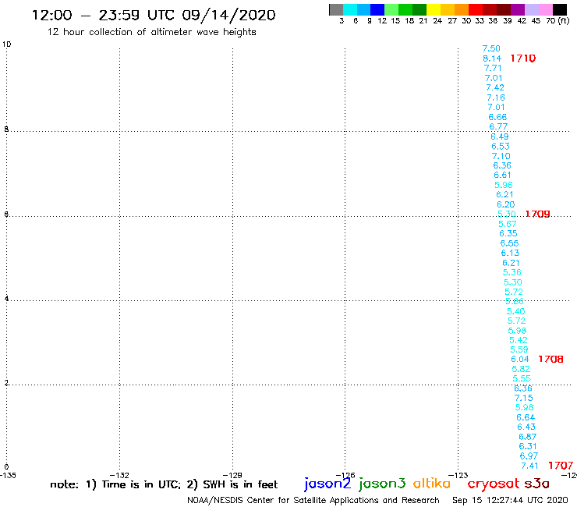Click the 5.82 wave height value
This screenshot has height=507, width=577.
pos(521,369)
